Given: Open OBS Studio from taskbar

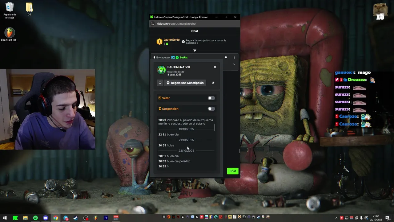Looking at the screenshot, I should (86, 218).
